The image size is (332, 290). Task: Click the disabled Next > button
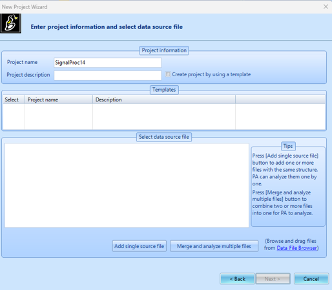coord(273,279)
